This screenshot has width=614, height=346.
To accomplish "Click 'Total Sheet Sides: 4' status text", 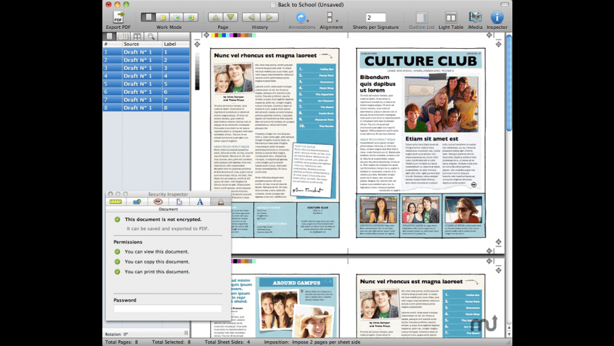I will pyautogui.click(x=227, y=342).
